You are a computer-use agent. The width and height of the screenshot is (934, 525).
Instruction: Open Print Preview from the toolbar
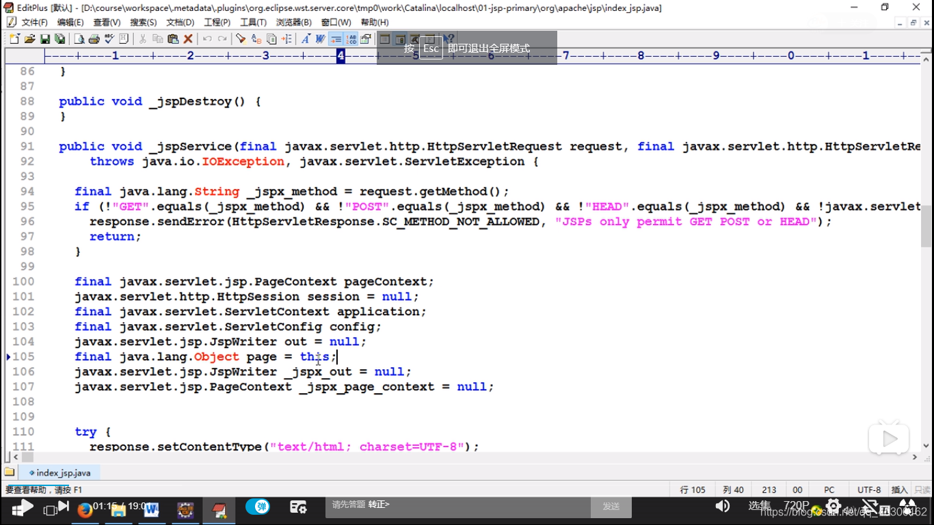coord(79,39)
